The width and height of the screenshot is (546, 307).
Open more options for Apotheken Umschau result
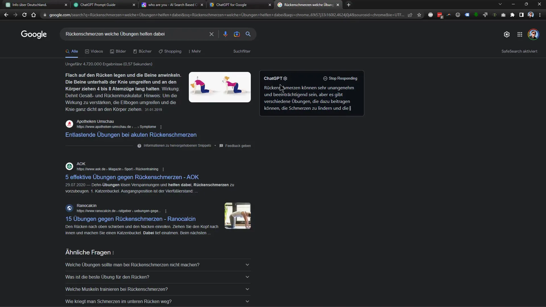tap(161, 127)
